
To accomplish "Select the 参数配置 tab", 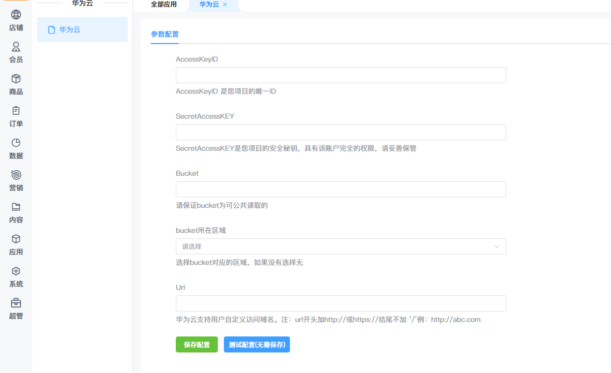I will point(165,34).
